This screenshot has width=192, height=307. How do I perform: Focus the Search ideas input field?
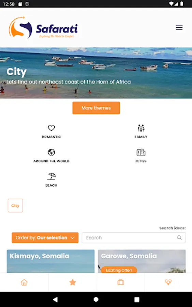pos(134,238)
